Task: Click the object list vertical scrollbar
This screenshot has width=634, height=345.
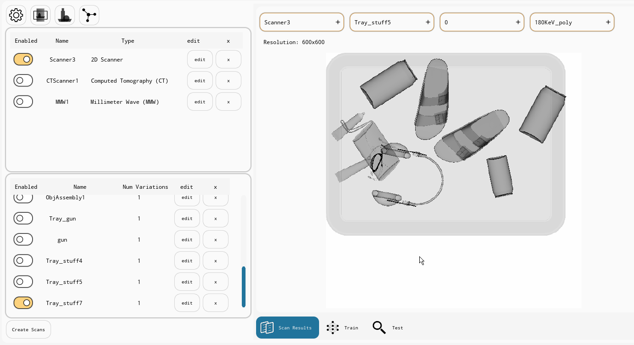Action: pyautogui.click(x=244, y=286)
